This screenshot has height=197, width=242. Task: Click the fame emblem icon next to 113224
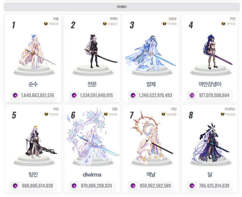coord(223,114)
